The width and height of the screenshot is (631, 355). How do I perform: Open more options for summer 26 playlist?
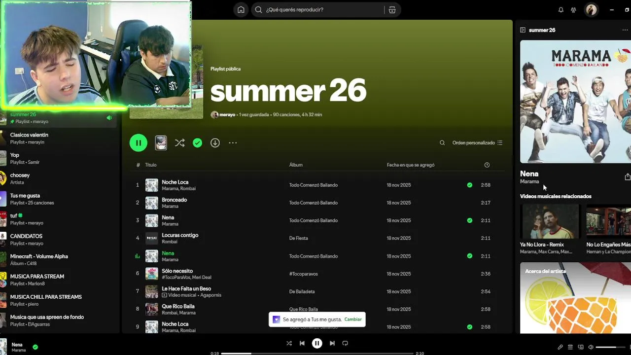pos(233,143)
